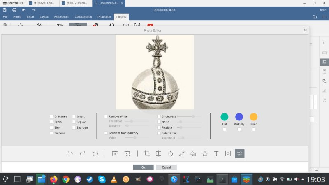The image size is (329, 185).
Task: Select the Draw pencil tool
Action: click(182, 153)
